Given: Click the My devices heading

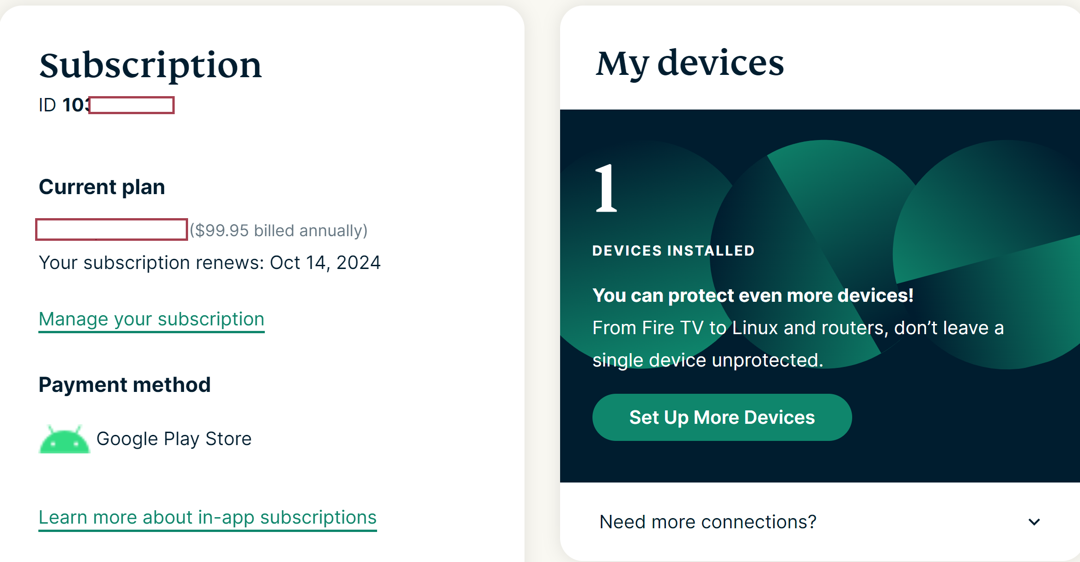Looking at the screenshot, I should coord(690,64).
